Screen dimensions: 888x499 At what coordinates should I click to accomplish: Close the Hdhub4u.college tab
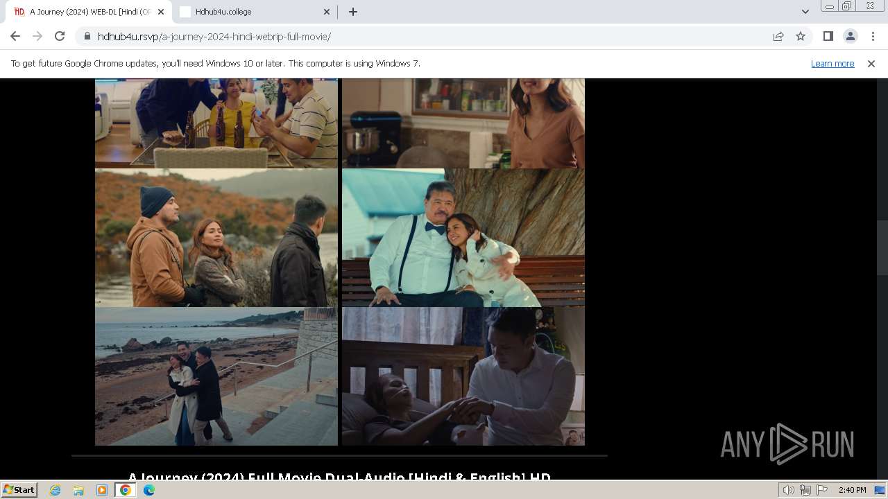[x=327, y=12]
